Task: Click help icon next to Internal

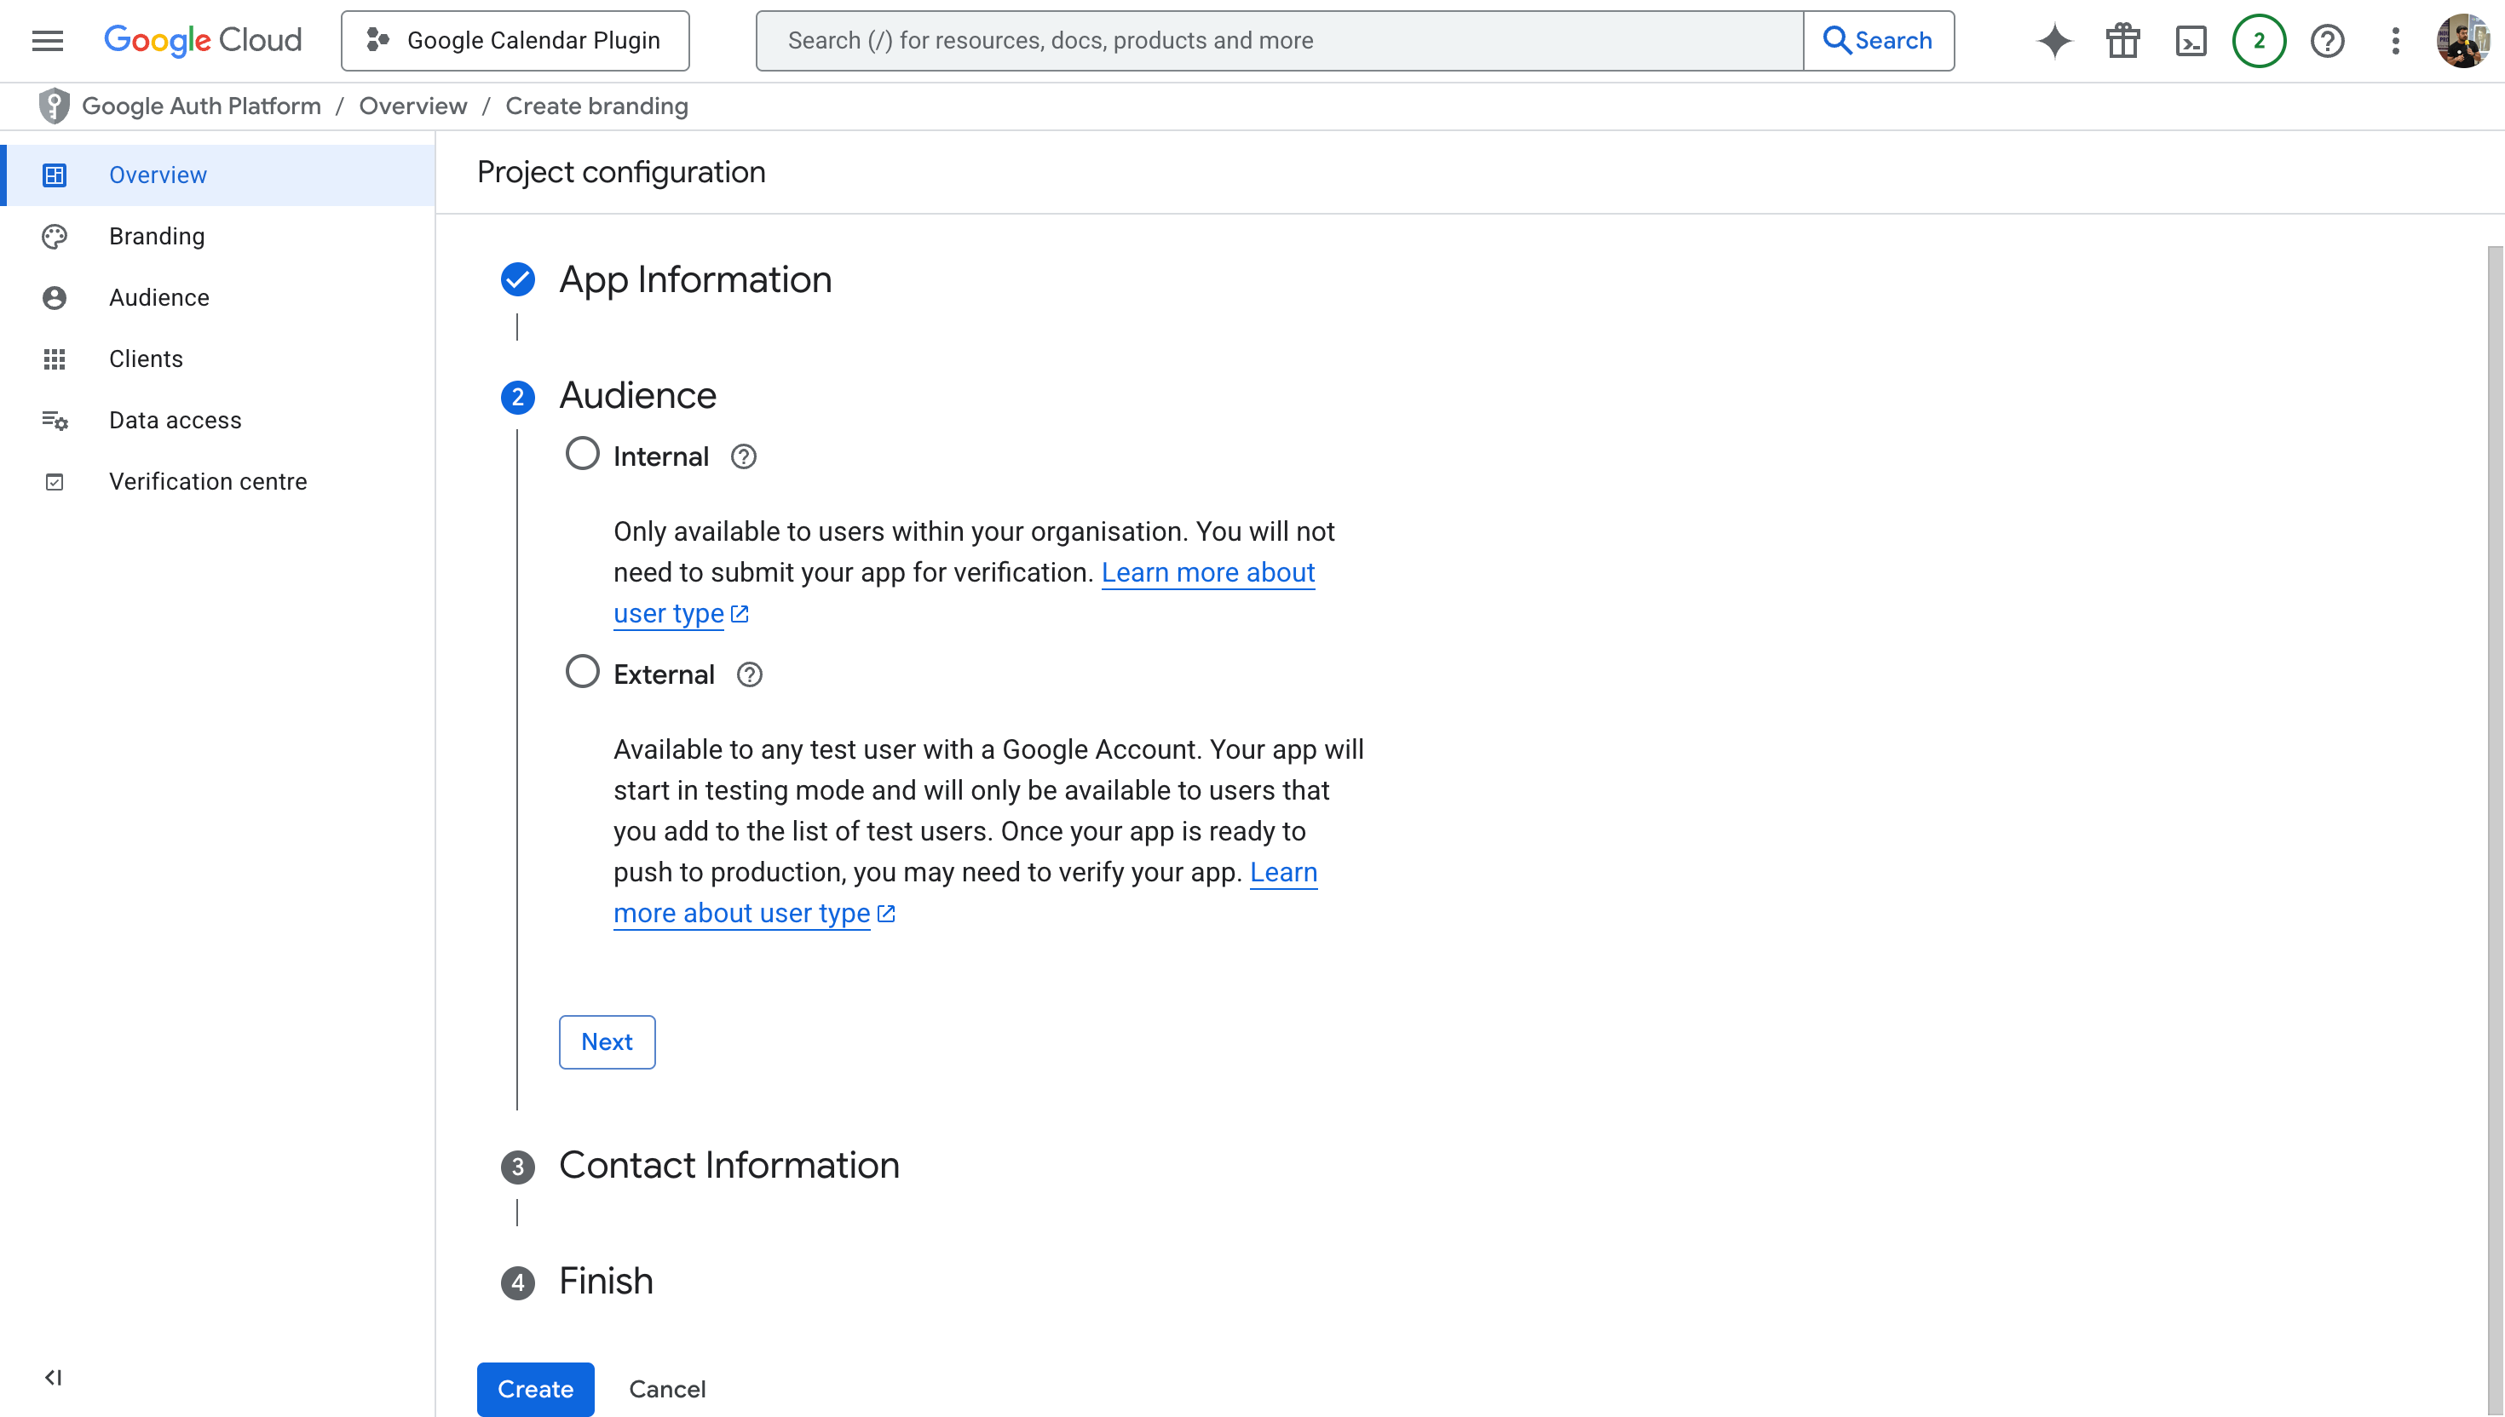Action: [x=743, y=456]
